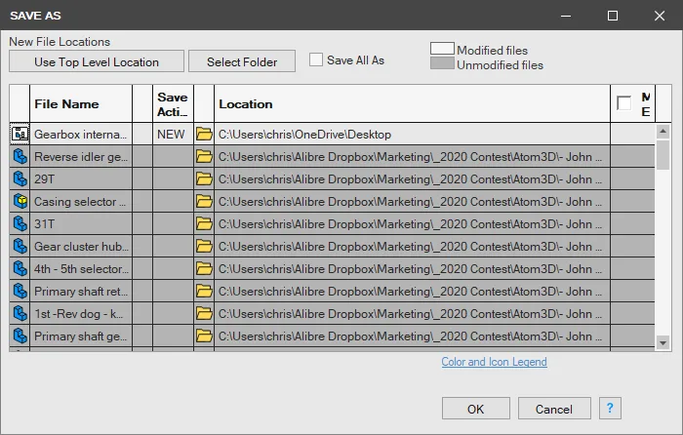Open folder browser for Gearbox interna... row
This screenshot has width=683, height=435.
click(x=204, y=134)
